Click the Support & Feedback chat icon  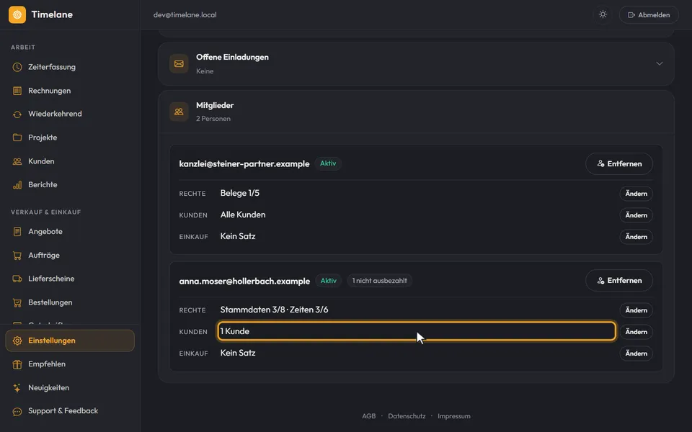pyautogui.click(x=17, y=411)
